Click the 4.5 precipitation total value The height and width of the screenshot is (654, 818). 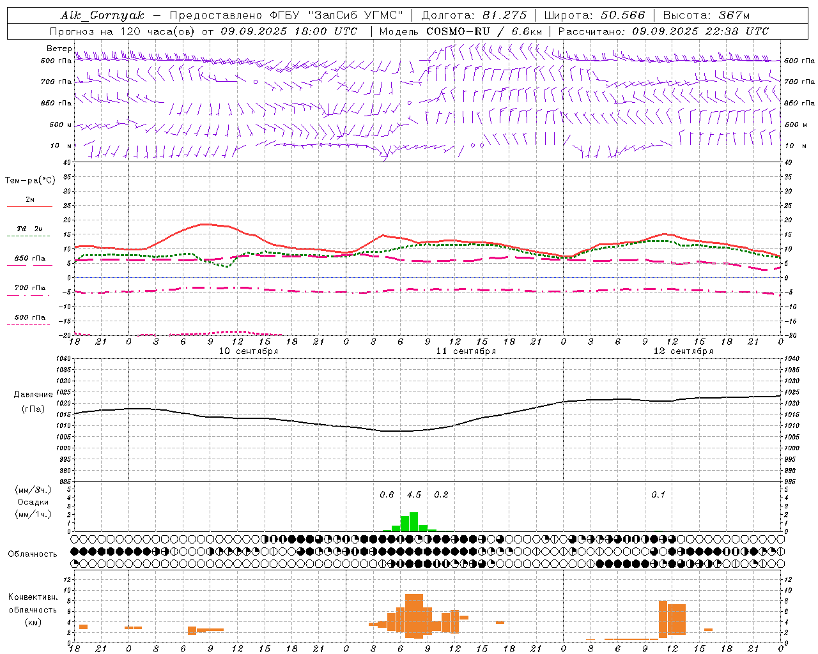[x=414, y=495]
